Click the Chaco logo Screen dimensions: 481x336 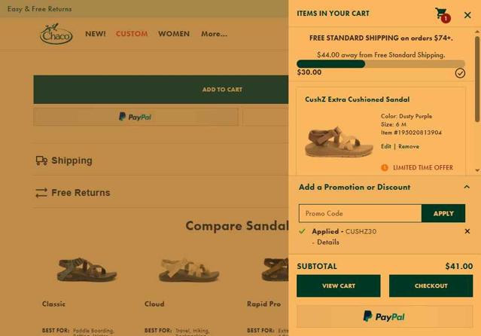[56, 34]
